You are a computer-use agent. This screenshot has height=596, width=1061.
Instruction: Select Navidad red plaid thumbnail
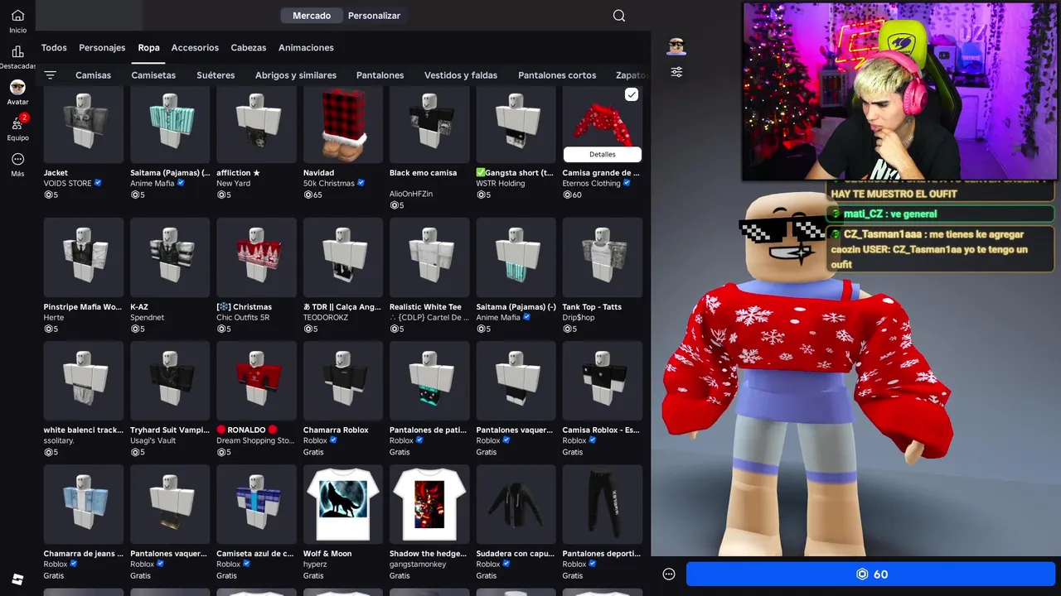tap(343, 124)
